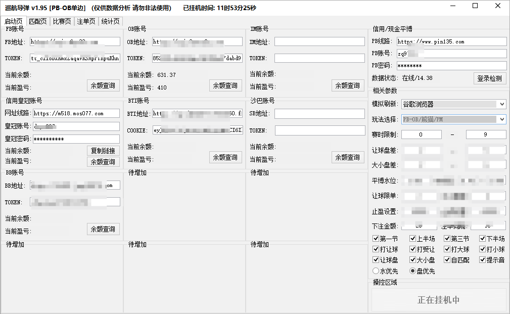This screenshot has height=314, width=510.
Task: Toggle the 上半场 checkbox
Action: [x=412, y=239]
